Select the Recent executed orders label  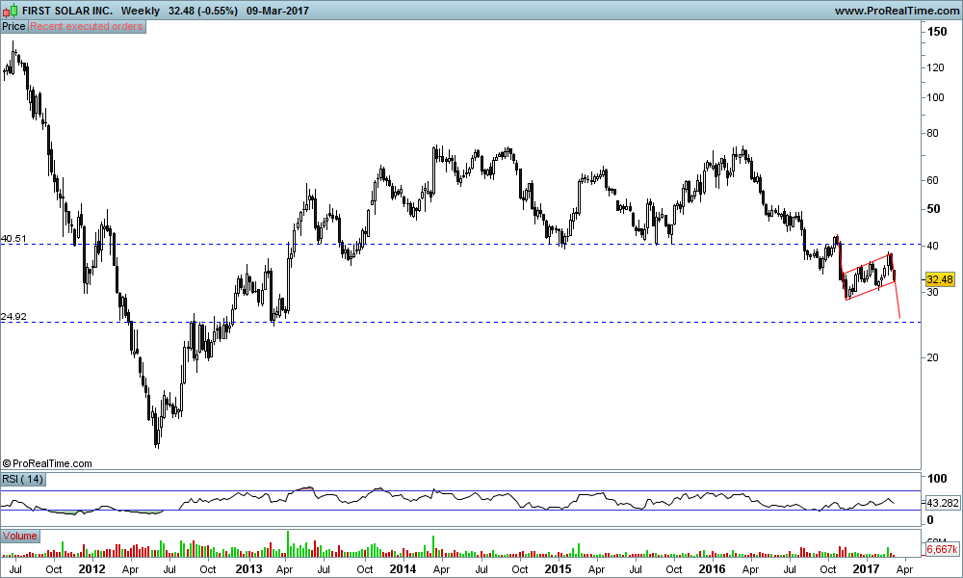click(87, 26)
